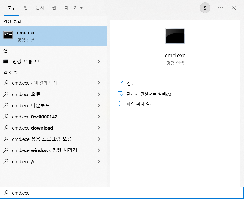Screen dimensions: 244x199
Task: Click the cmd.exe title in preview pane
Action: coord(175,55)
